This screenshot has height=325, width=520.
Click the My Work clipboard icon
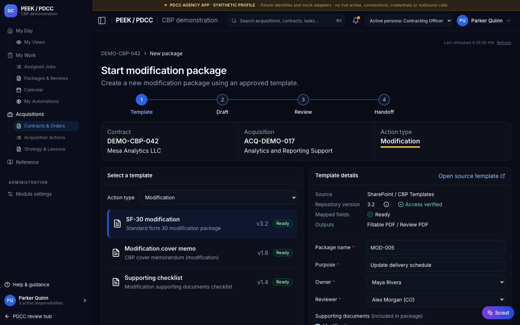[10, 55]
